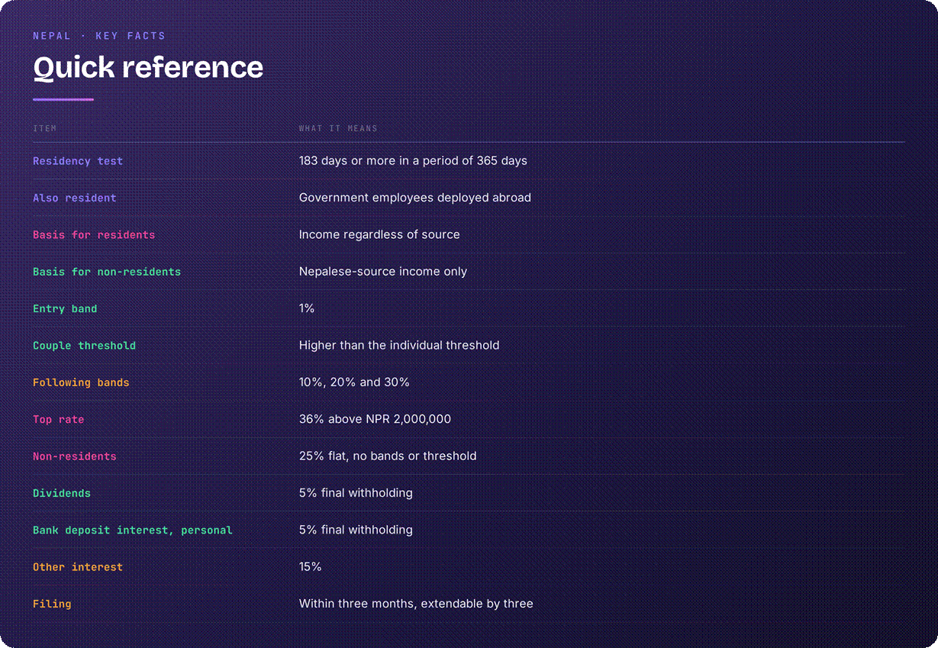Image resolution: width=938 pixels, height=648 pixels.
Task: Click the NEPAL · KEY FACTS caption
Action: pyautogui.click(x=99, y=36)
